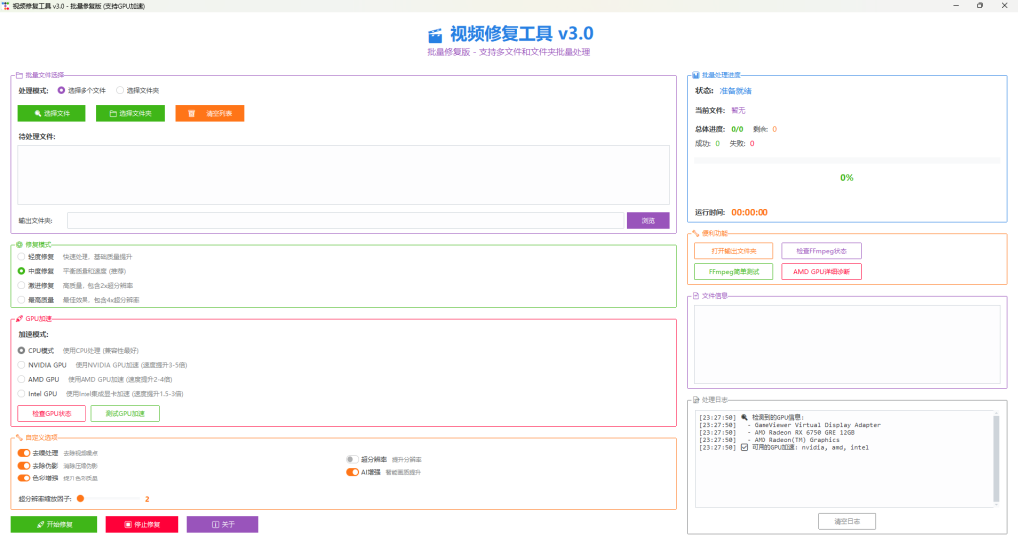This screenshot has width=1018, height=546.
Task: Choose the 轻度修复 repair mode
Action: click(x=21, y=256)
